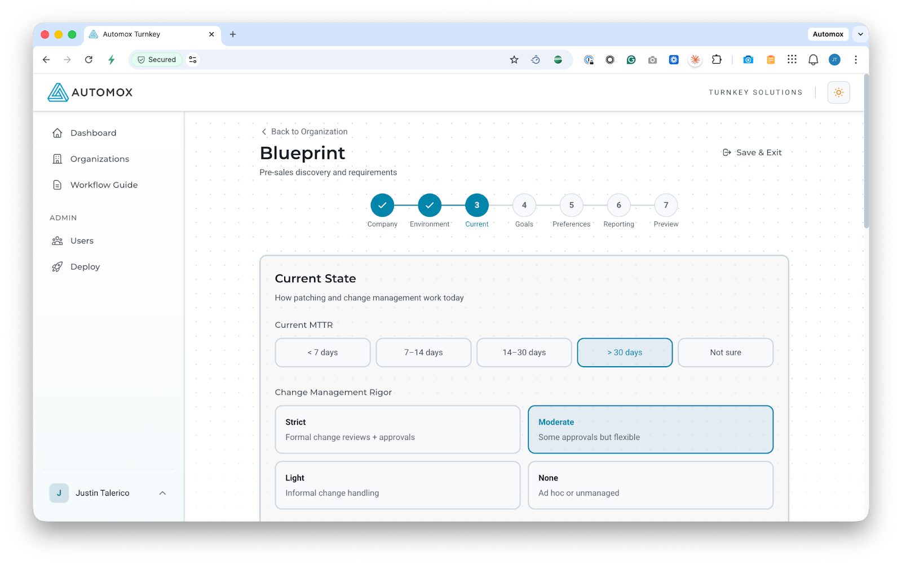This screenshot has height=565, width=902.
Task: Switch to the Automox Turnkey browser tab
Action: [x=152, y=34]
